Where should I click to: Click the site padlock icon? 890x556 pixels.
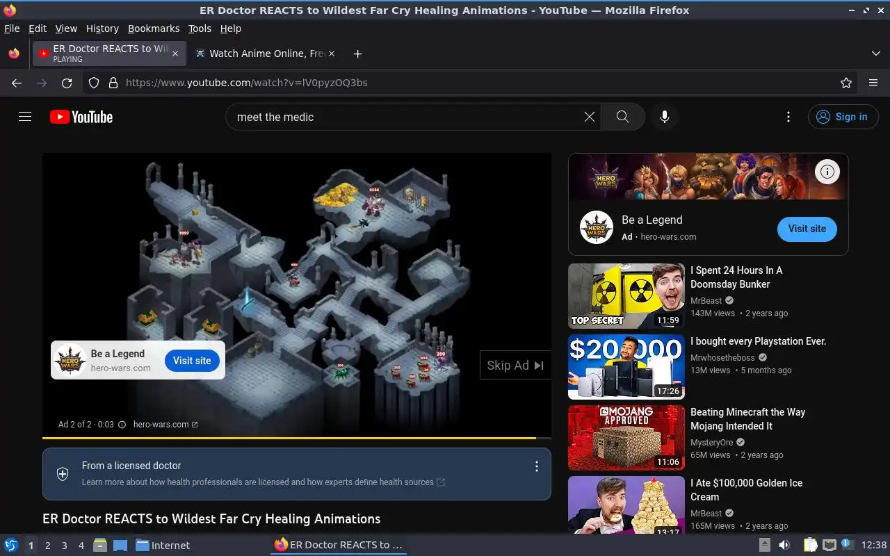click(x=113, y=83)
